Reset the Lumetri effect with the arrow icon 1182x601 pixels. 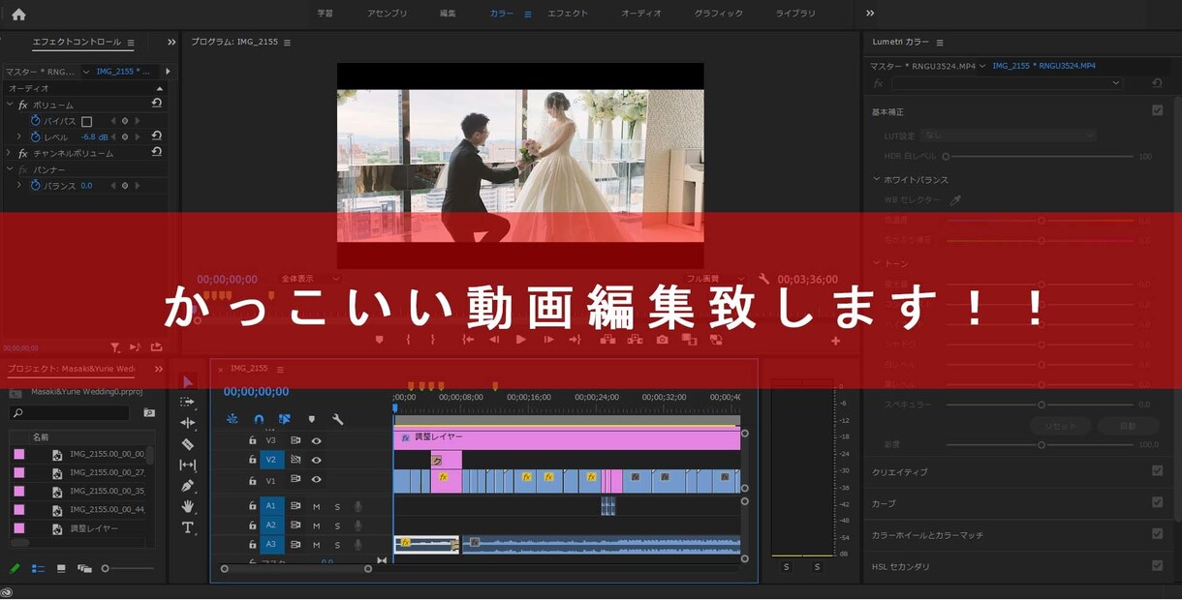1157,83
